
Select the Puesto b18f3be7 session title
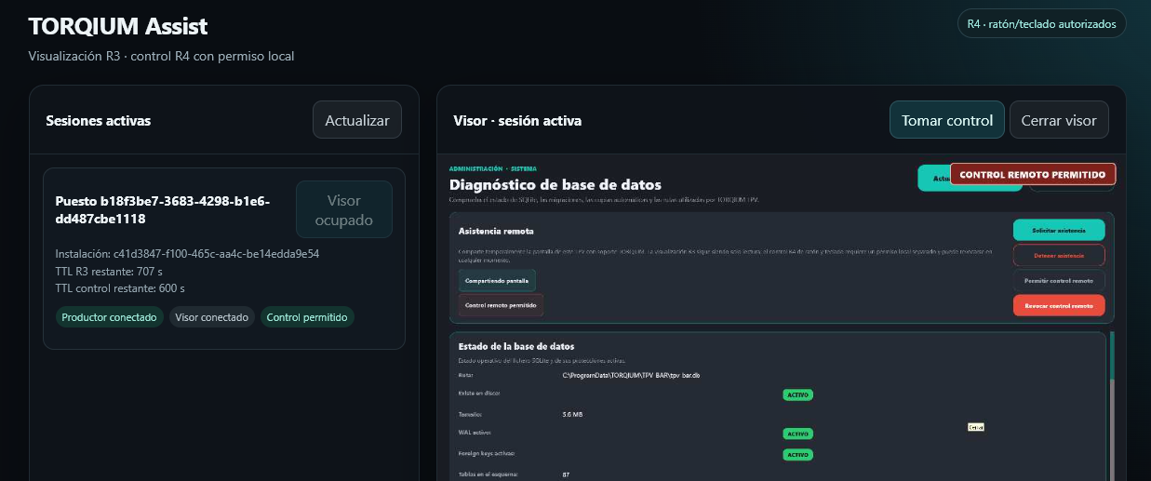click(163, 209)
